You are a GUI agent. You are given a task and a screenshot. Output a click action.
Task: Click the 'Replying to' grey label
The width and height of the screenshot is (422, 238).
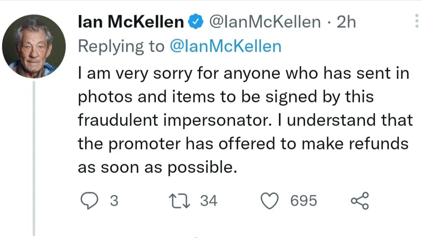121,46
